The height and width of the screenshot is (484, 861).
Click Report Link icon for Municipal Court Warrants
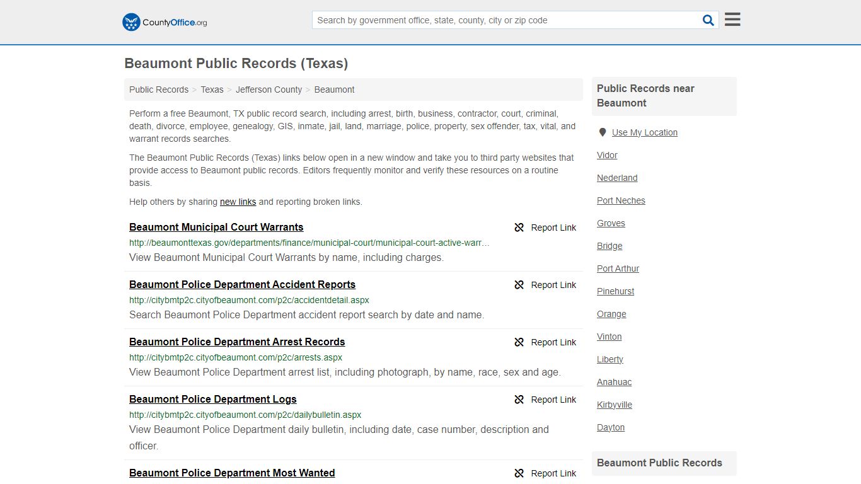[x=519, y=228]
